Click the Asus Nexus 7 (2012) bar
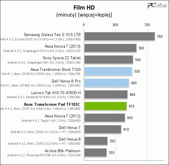 click(x=105, y=118)
